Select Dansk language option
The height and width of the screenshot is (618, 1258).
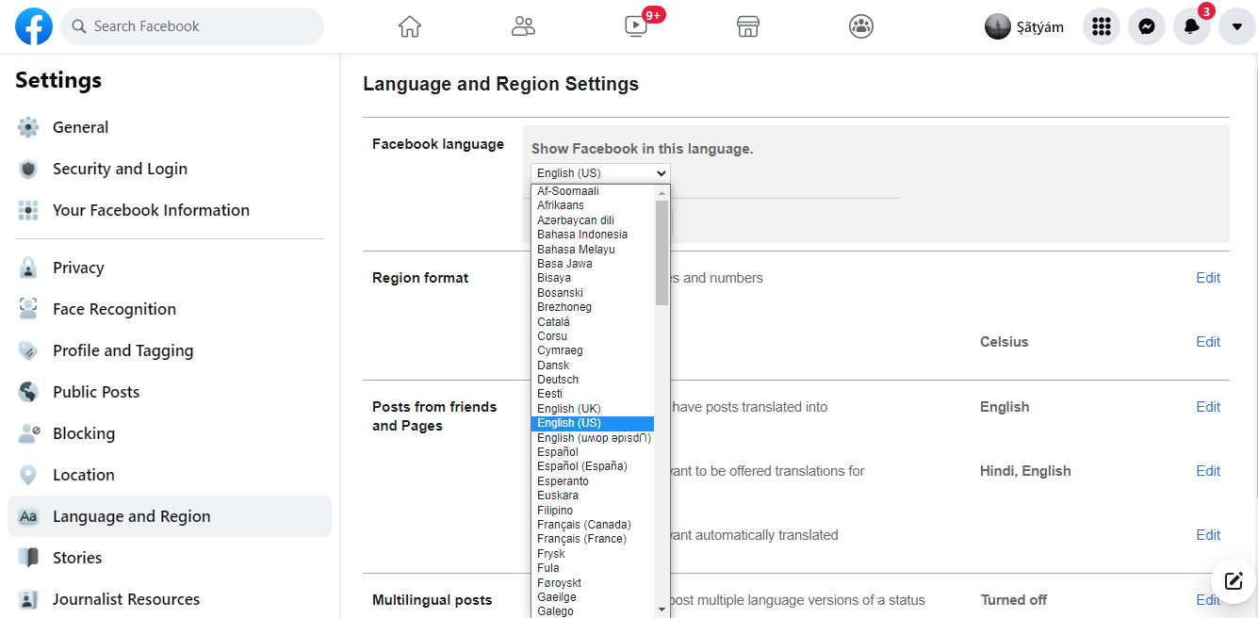[x=593, y=366]
